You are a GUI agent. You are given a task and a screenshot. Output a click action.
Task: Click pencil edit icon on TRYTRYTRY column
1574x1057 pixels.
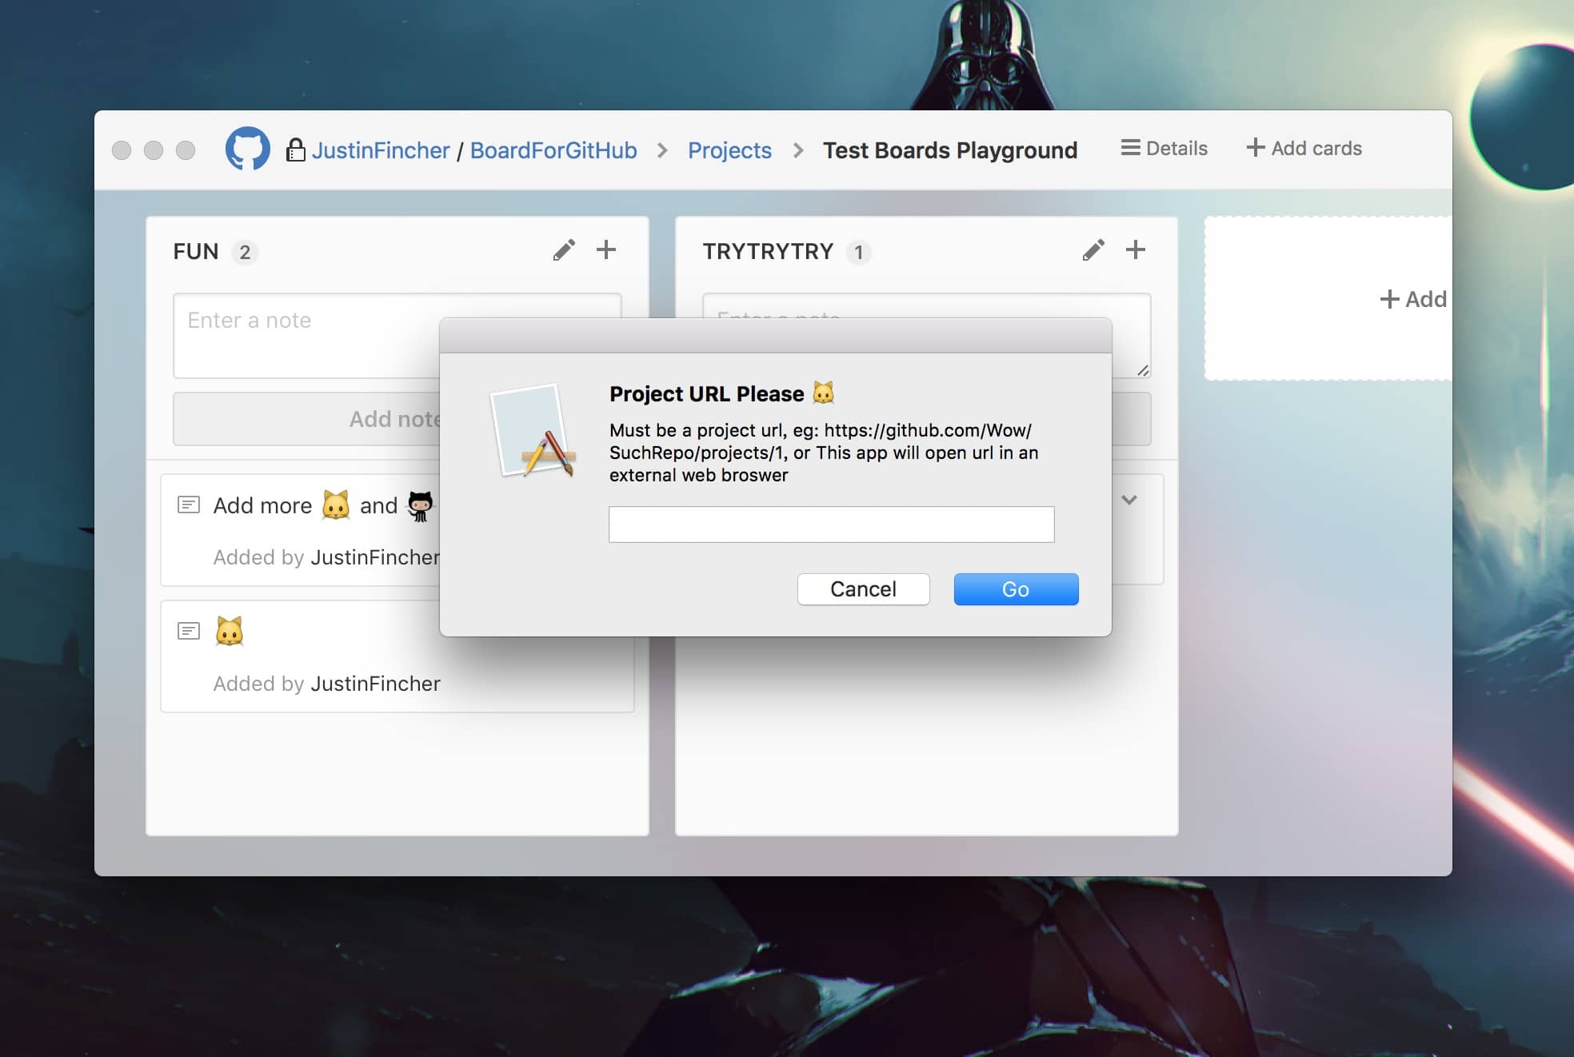[x=1093, y=250]
